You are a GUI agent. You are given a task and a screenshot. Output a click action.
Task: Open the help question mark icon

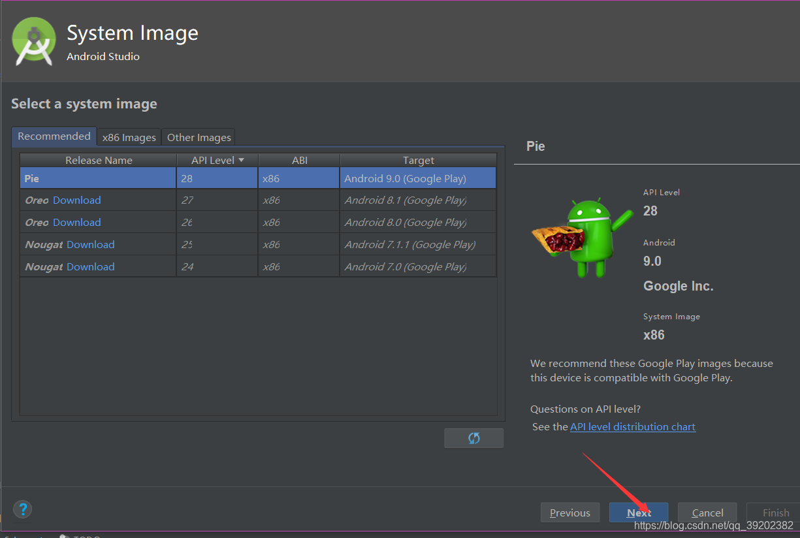click(23, 509)
